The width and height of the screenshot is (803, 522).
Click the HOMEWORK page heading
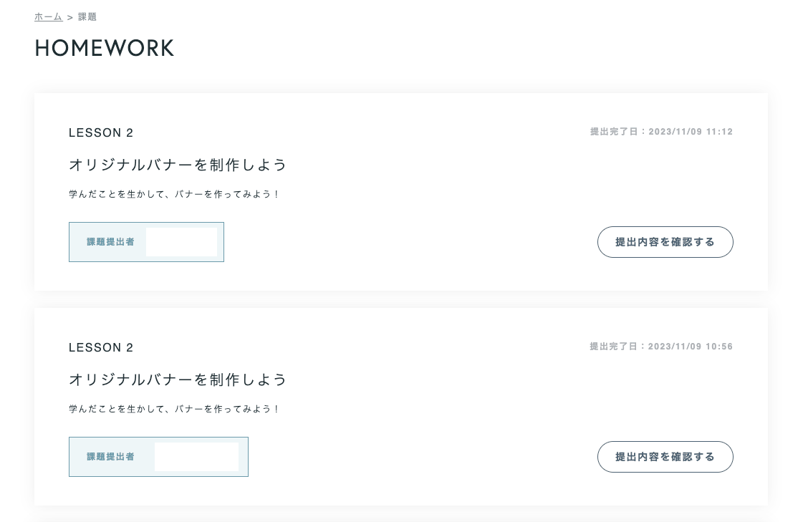point(105,48)
